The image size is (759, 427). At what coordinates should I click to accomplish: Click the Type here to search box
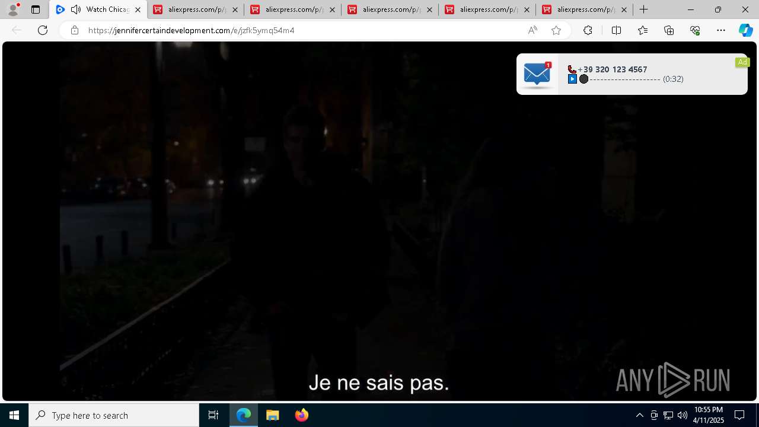(114, 415)
